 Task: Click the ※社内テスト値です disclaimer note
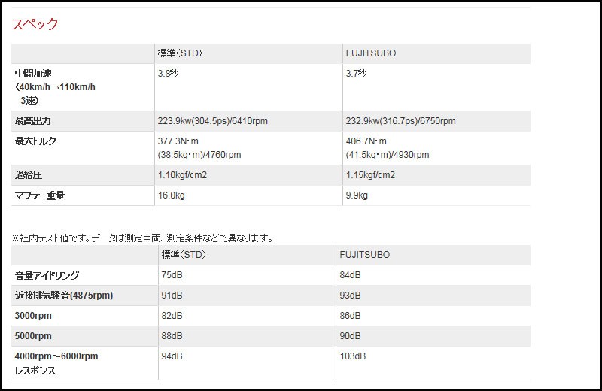click(141, 238)
